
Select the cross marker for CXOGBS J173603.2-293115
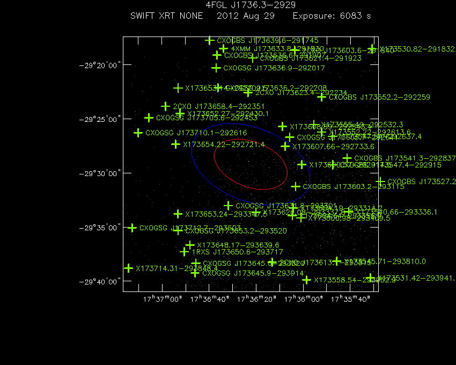296,186
